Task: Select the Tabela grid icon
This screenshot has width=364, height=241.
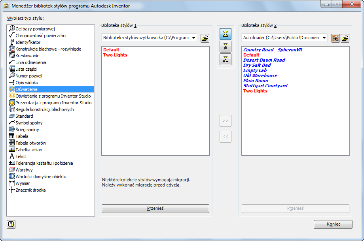Action: click(x=12, y=136)
